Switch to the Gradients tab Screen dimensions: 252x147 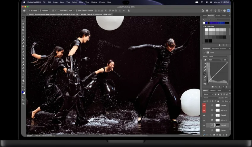[x=218, y=16]
